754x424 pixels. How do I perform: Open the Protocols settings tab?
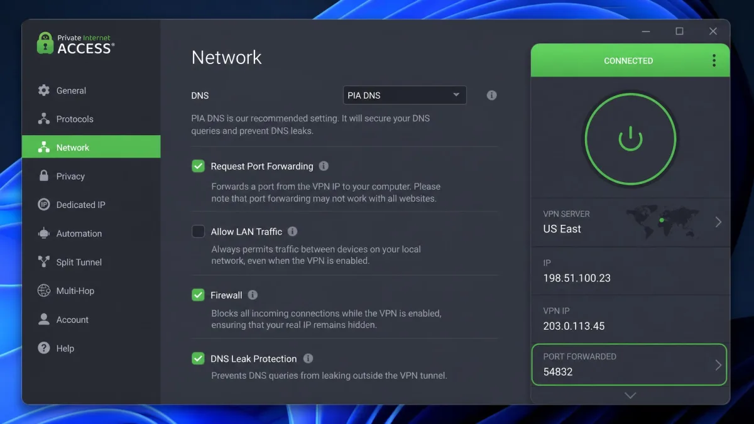point(91,119)
